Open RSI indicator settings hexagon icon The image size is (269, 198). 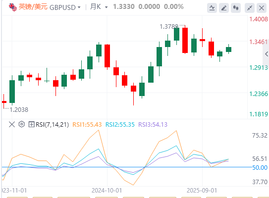pos(22,124)
